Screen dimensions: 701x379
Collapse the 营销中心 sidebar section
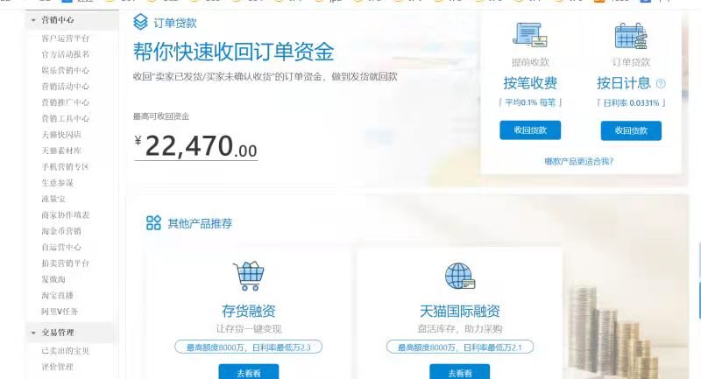(x=33, y=20)
